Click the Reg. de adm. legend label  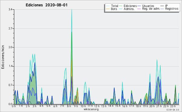pyautogui.click(x=151, y=9)
